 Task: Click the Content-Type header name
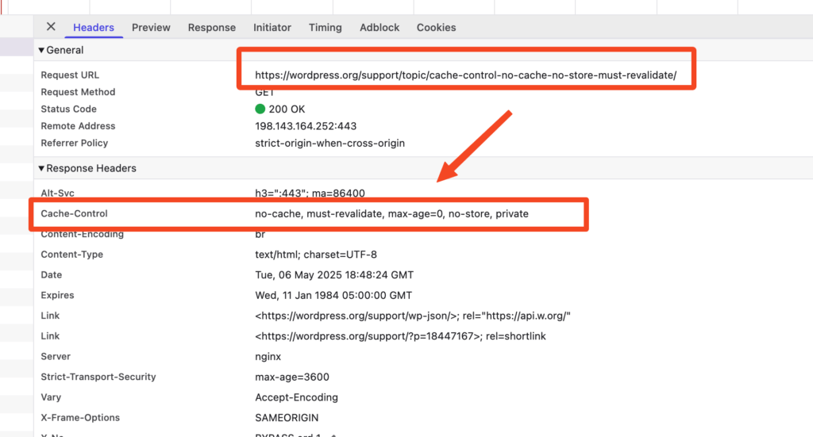click(71, 255)
